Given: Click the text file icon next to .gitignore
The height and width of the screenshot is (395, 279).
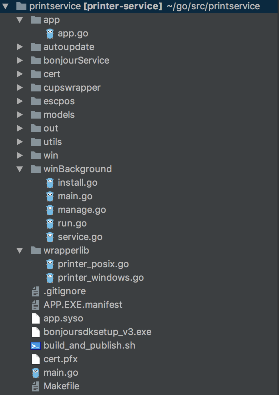Looking at the screenshot, I should coord(35,291).
